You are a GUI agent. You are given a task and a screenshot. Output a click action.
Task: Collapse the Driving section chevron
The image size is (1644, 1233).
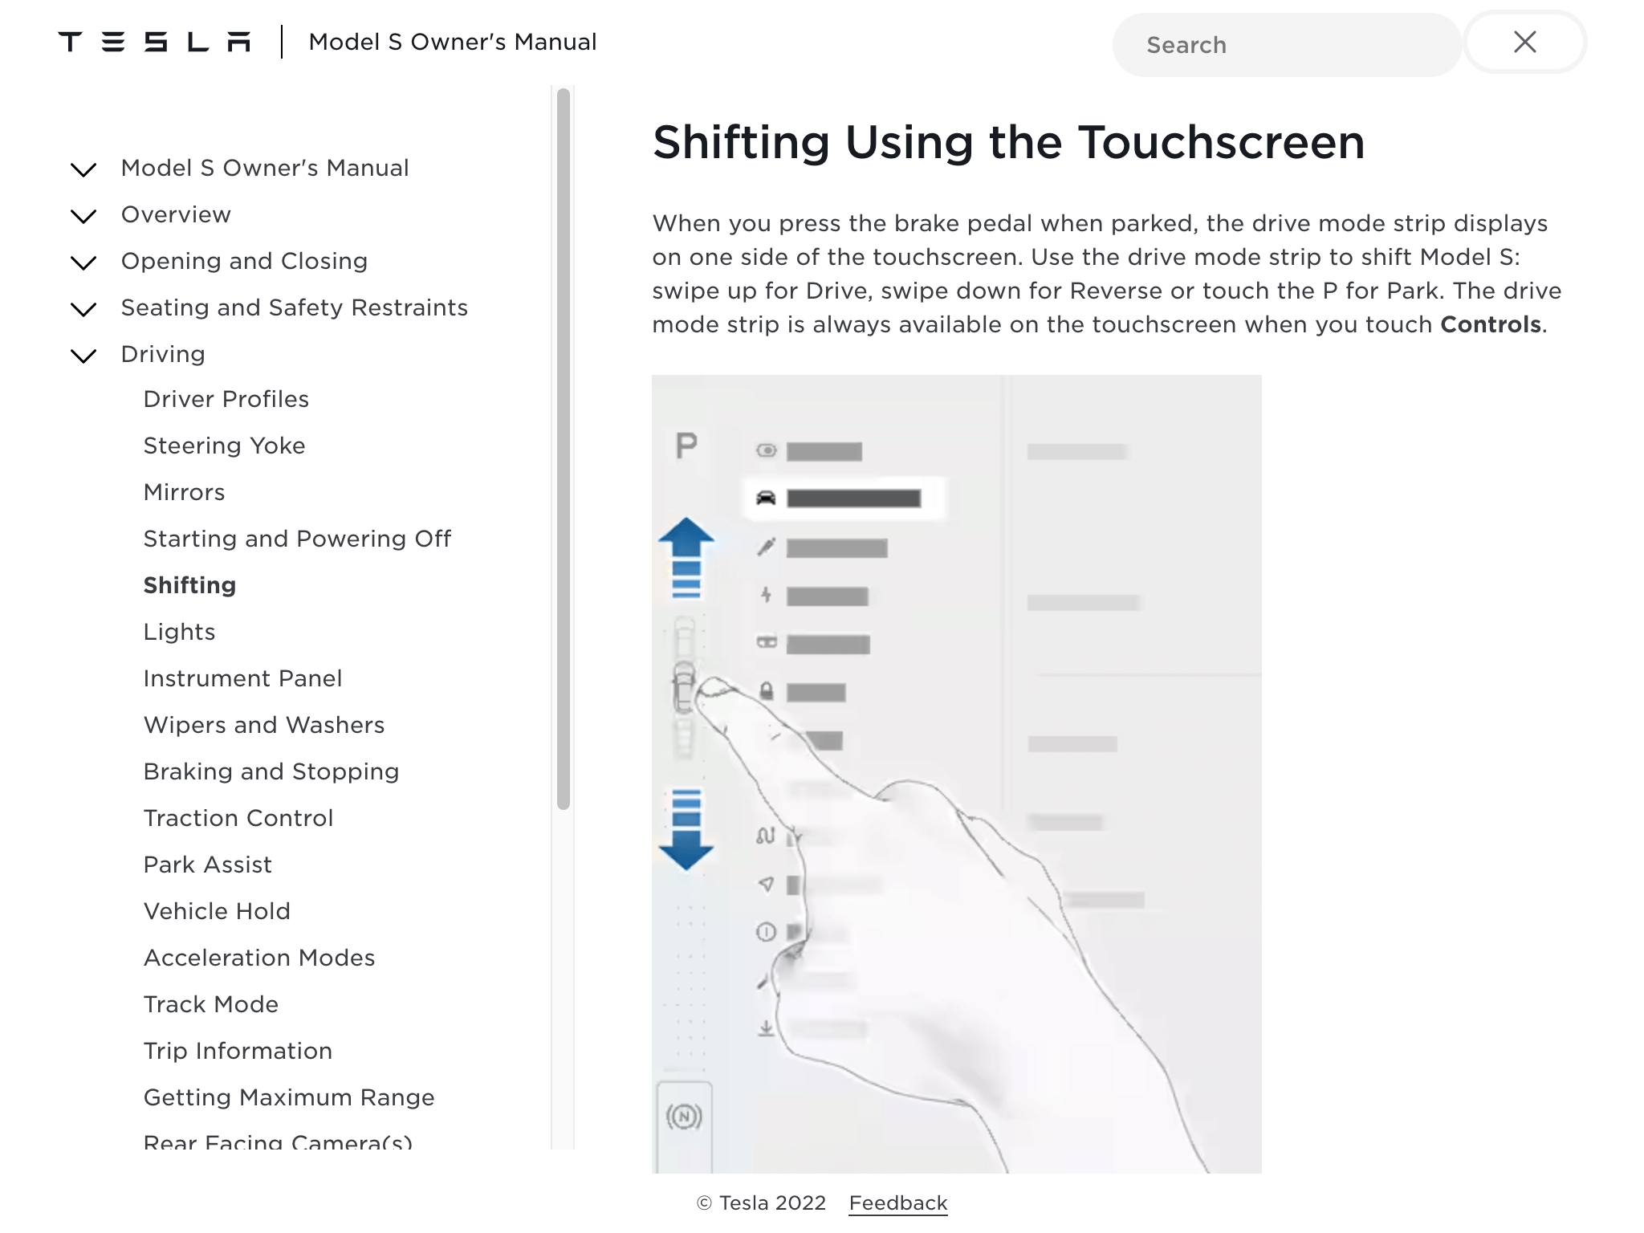coord(83,355)
